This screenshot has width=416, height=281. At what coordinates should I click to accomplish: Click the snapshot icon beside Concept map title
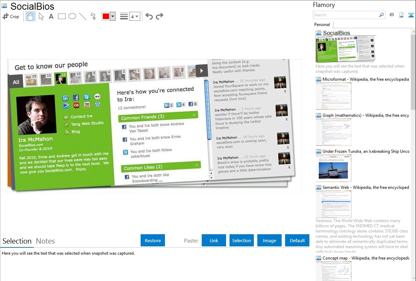click(319, 258)
